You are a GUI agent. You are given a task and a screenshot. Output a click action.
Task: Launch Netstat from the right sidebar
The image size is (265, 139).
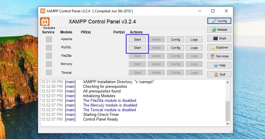(219, 30)
